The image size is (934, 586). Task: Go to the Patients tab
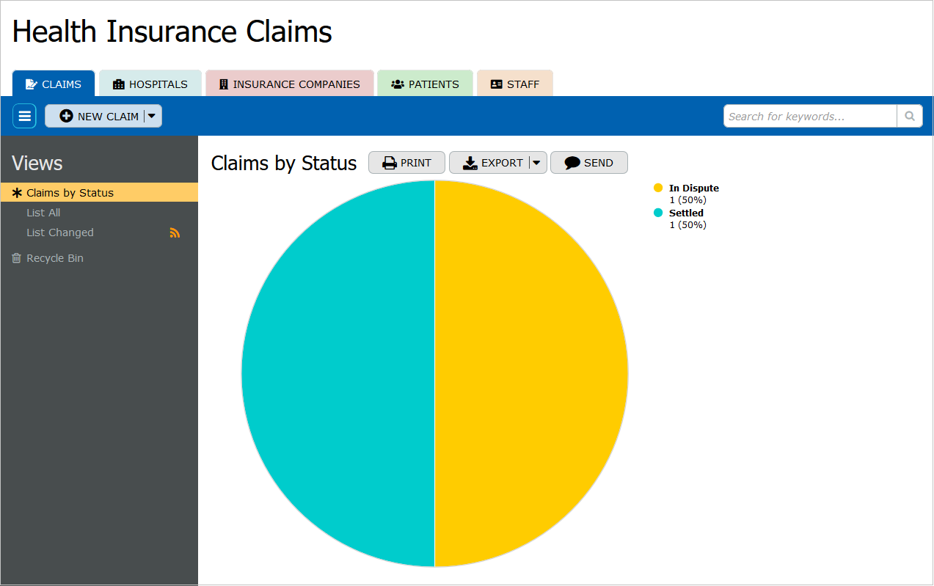click(425, 84)
